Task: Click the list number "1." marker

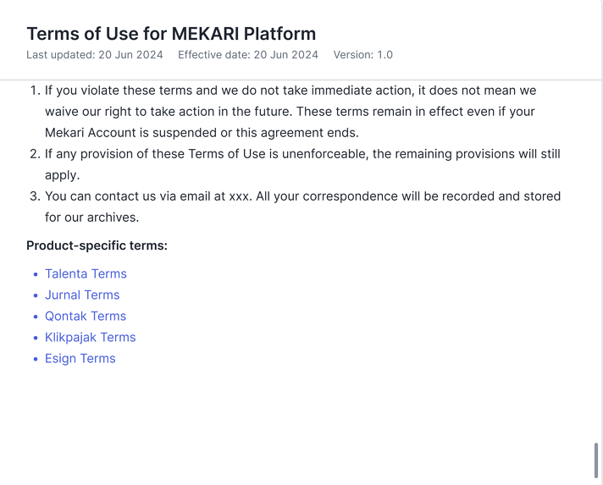Action: coord(35,91)
